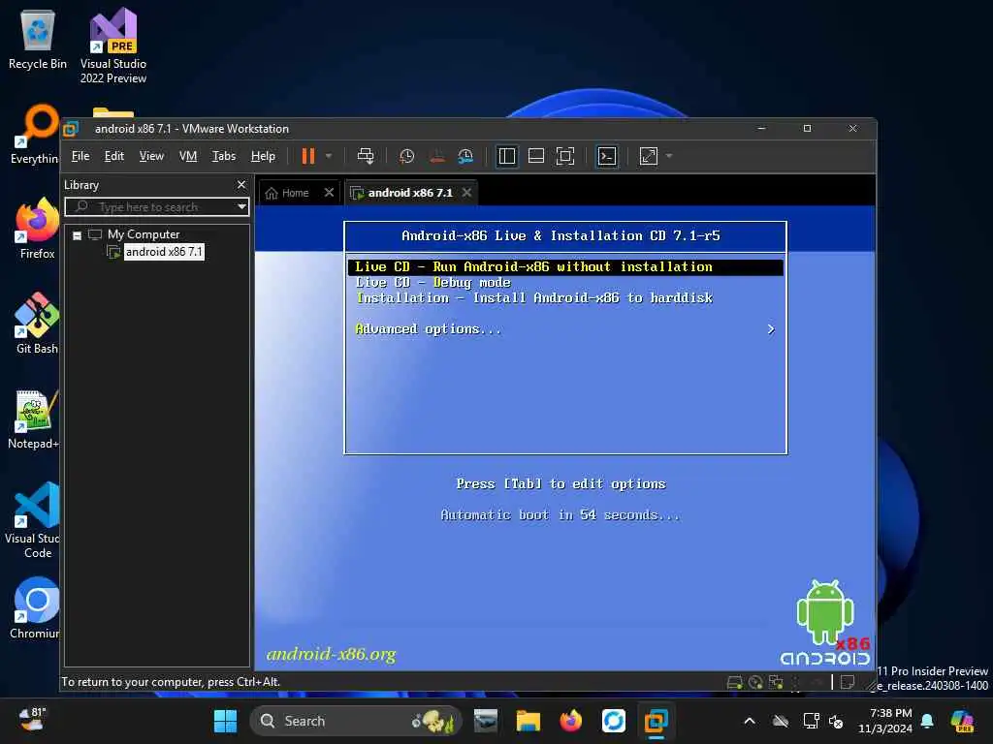The height and width of the screenshot is (744, 993).
Task: Toggle the thumbnail bar view icon
Action: click(x=535, y=156)
